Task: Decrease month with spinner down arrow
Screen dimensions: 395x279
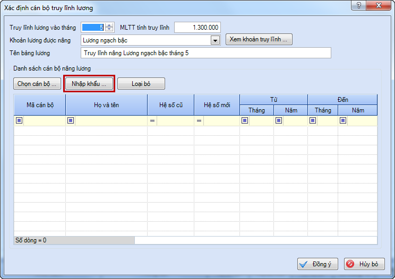Action: [109, 29]
